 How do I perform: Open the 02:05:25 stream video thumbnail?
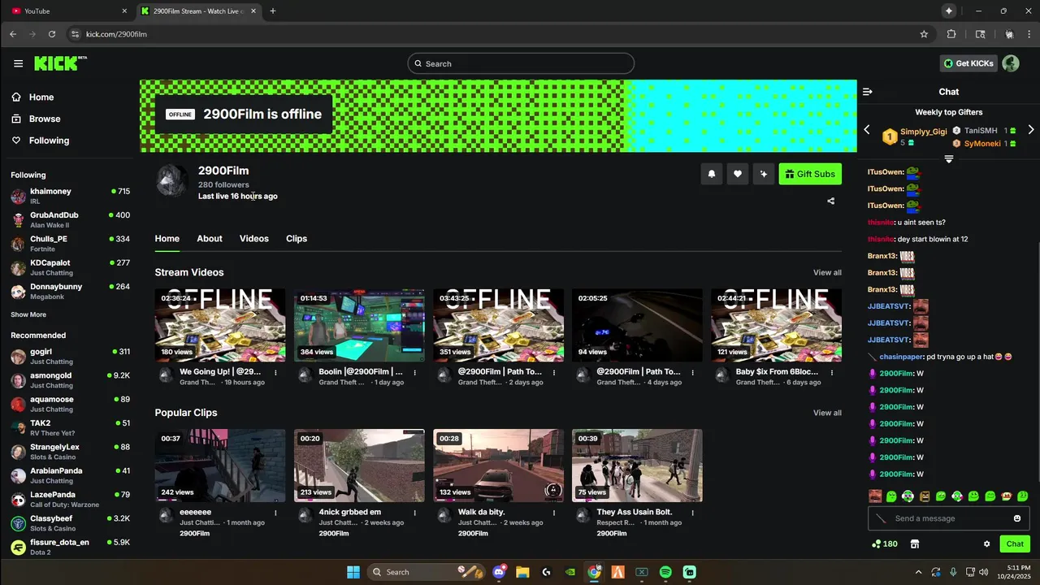tap(637, 325)
